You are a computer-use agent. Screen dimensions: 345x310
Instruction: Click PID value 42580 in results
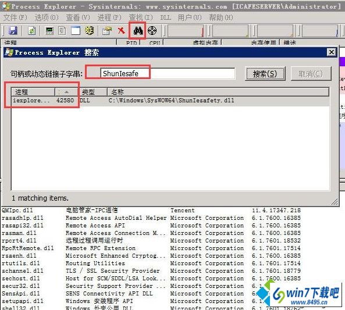[x=65, y=101]
